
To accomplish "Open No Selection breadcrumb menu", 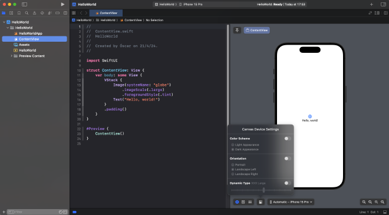I will coord(154,20).
